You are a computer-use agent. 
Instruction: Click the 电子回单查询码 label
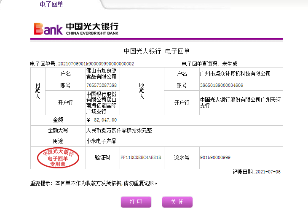(x=201, y=64)
